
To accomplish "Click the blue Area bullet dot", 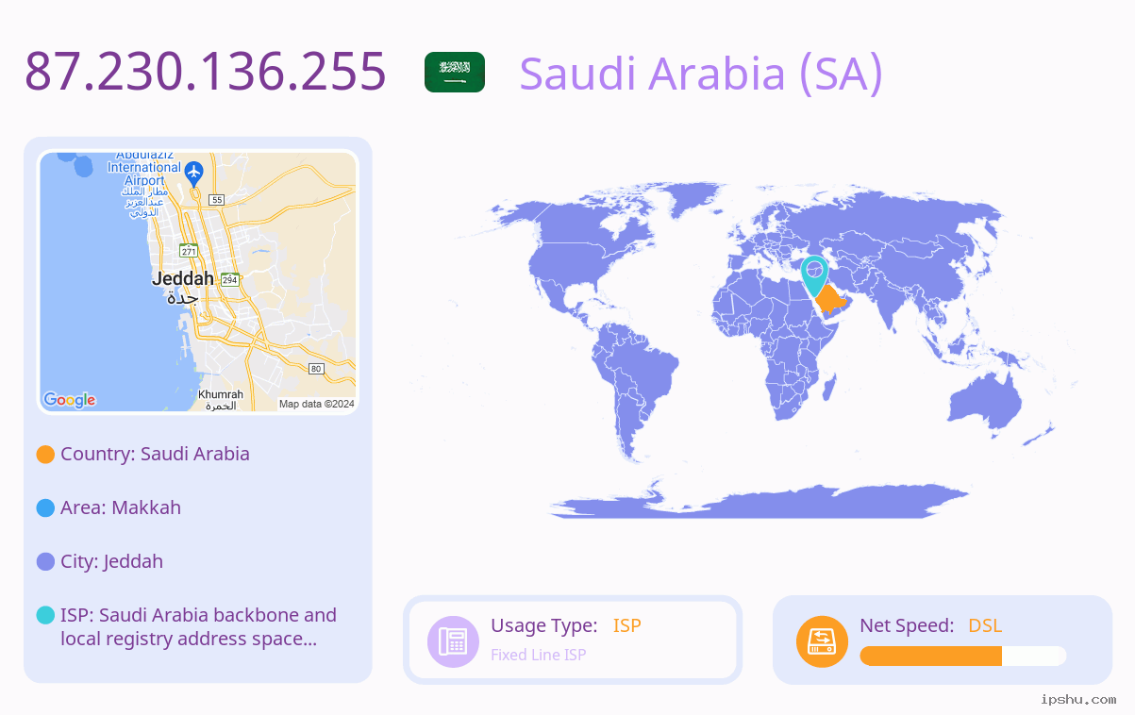I will 45,508.
